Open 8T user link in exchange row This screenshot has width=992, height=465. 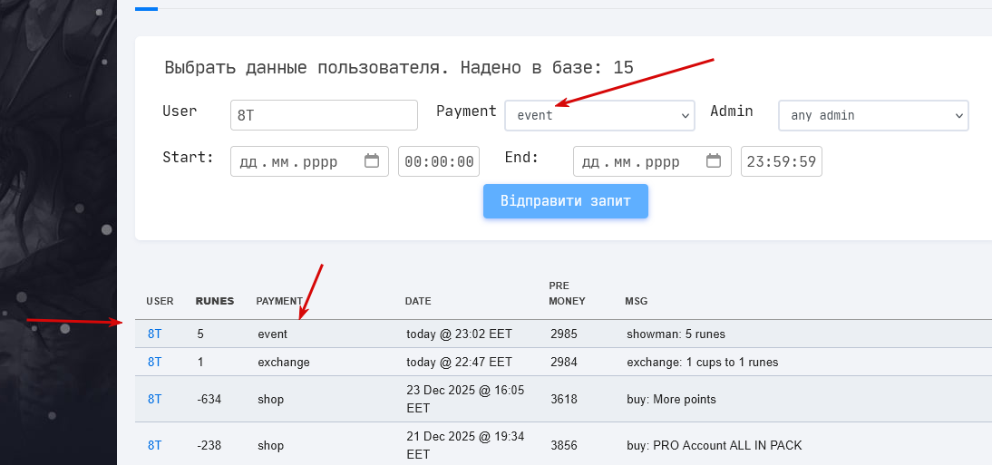click(x=155, y=362)
